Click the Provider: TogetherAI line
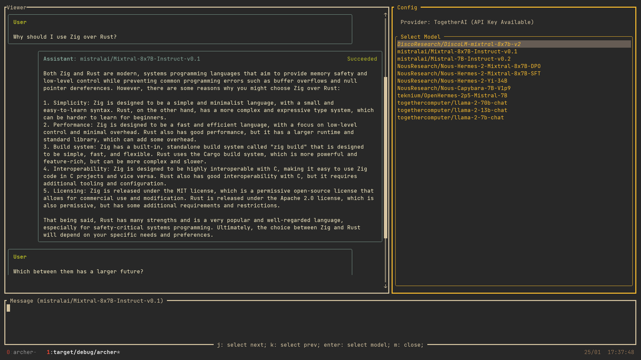The width and height of the screenshot is (641, 360). coord(467,22)
